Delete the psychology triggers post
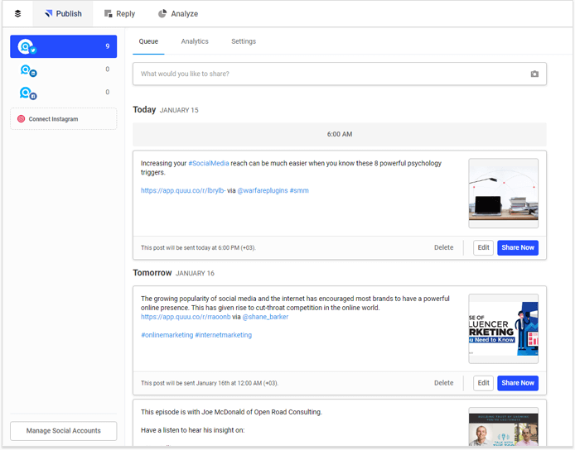This screenshot has width=575, height=450. coord(444,247)
